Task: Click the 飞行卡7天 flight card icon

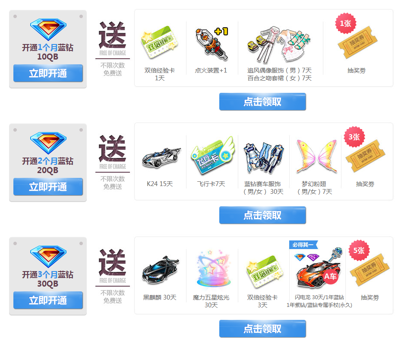Action: 212,155
